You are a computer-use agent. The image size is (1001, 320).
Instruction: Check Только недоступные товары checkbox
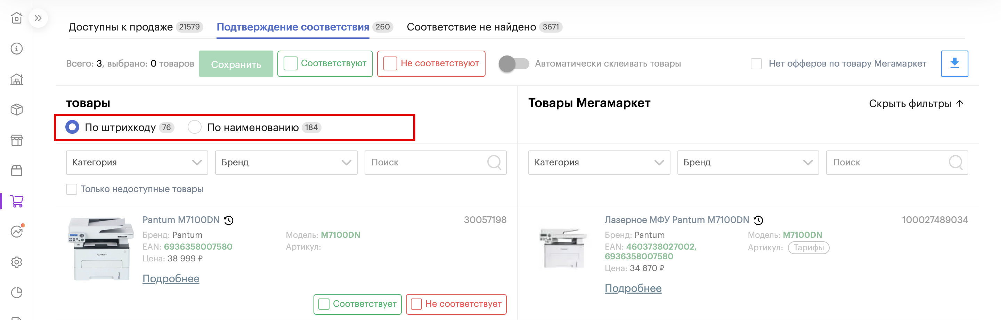tap(72, 189)
